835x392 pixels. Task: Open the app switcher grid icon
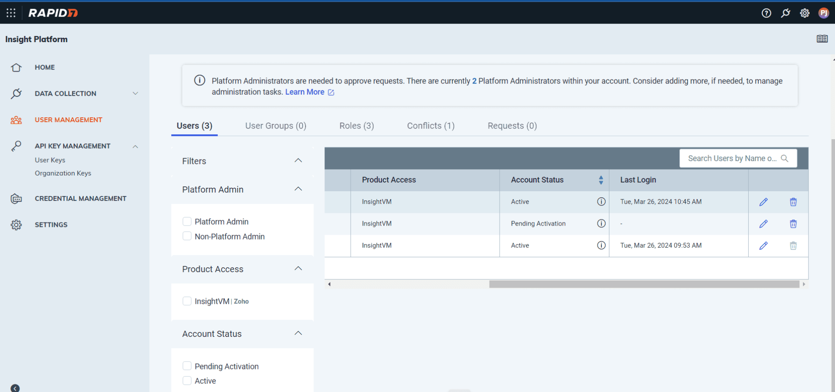coord(11,13)
